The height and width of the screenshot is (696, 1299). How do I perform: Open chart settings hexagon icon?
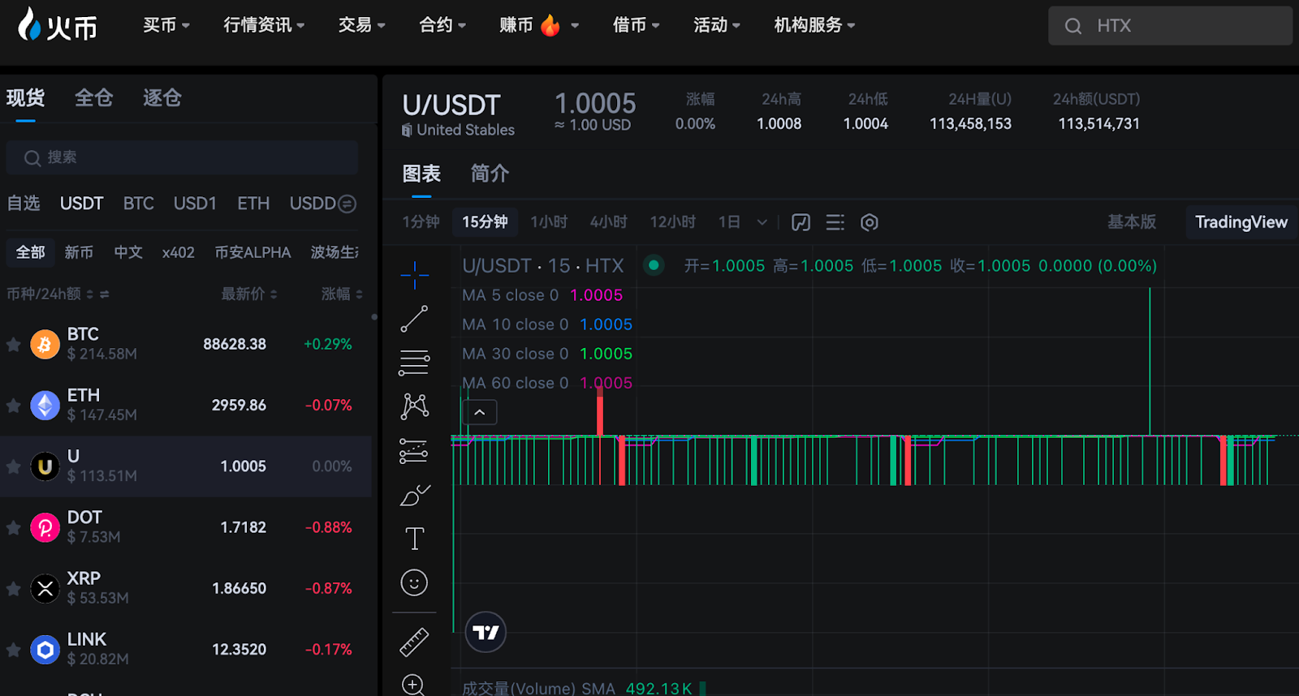click(x=869, y=222)
